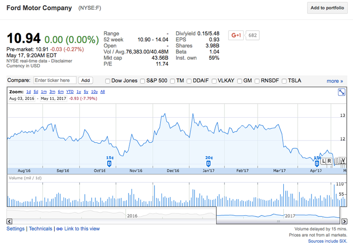The width and height of the screenshot is (353, 245).
Task: Click the Google +1 button
Action: (236, 35)
